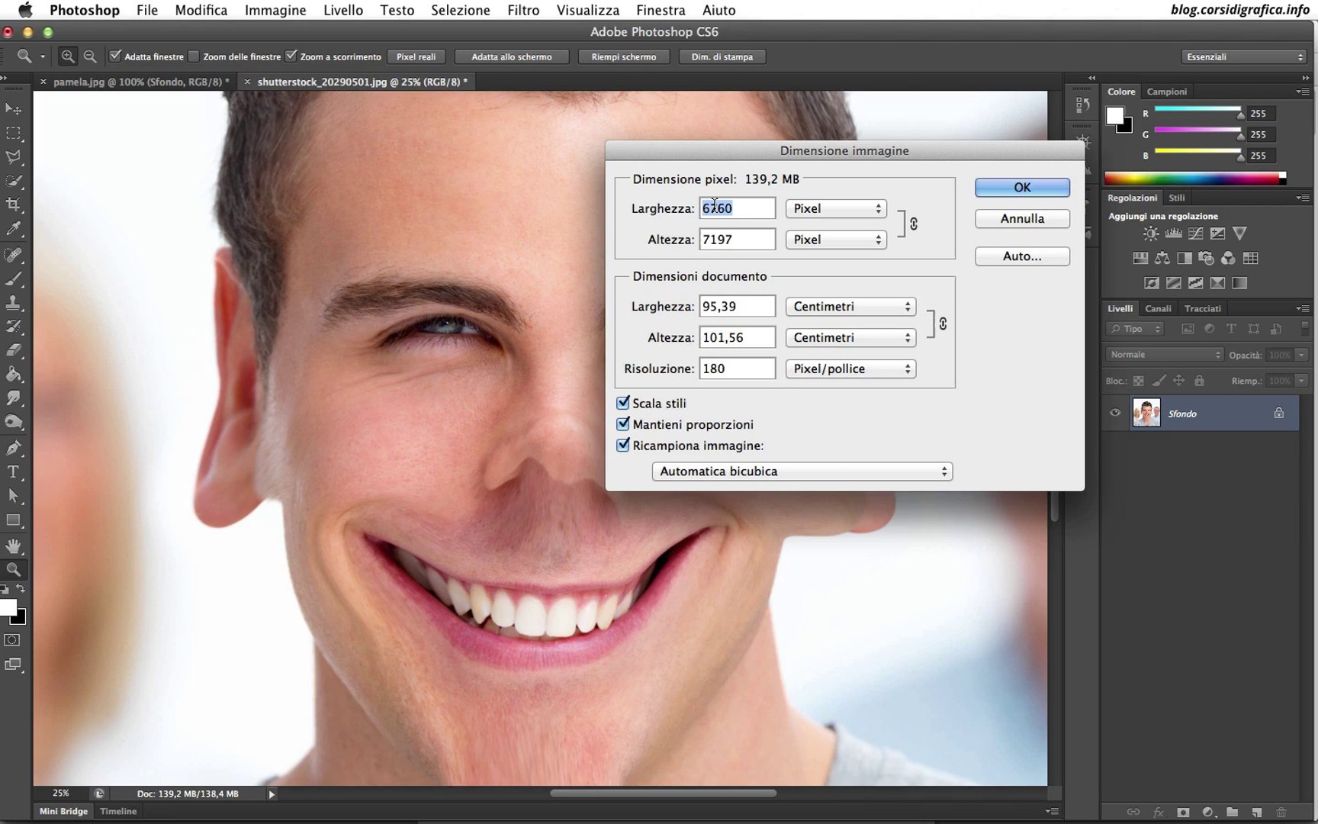
Task: Click the Annulla button
Action: tap(1022, 219)
